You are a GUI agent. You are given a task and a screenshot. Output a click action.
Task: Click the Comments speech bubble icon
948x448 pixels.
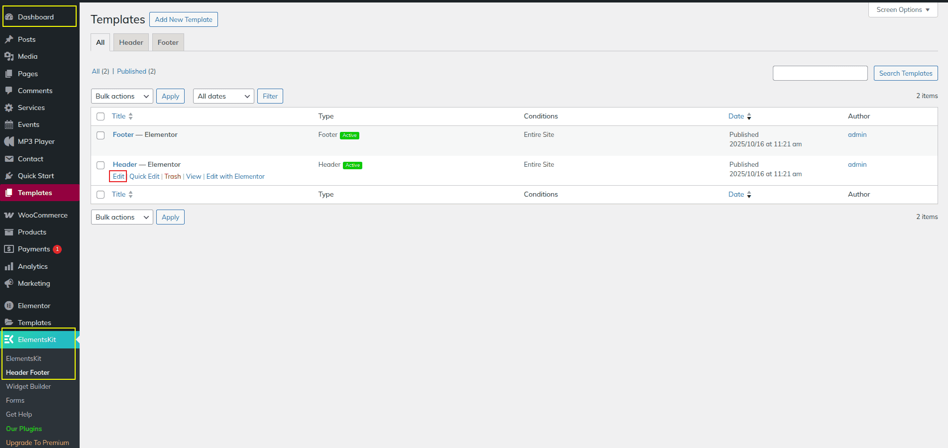[9, 91]
